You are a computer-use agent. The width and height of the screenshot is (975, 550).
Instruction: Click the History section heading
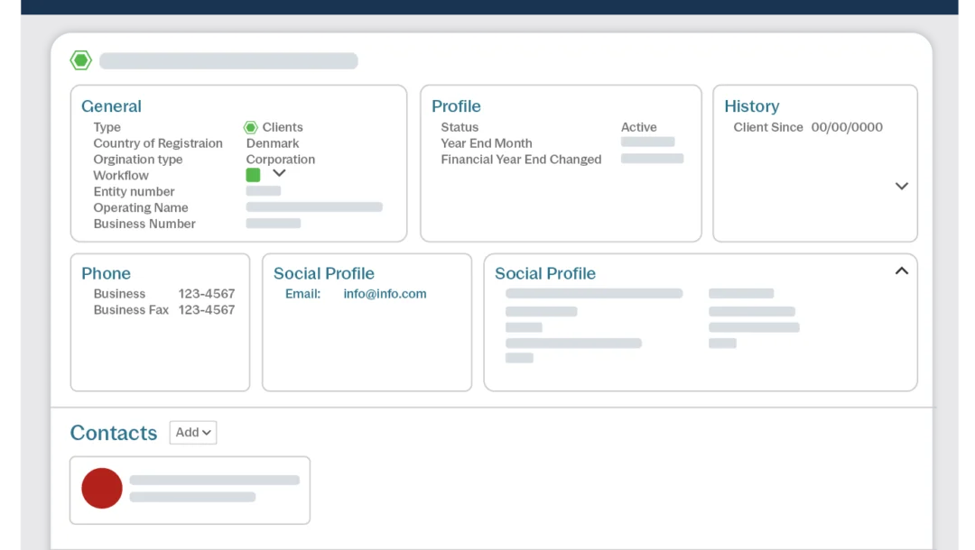pyautogui.click(x=751, y=106)
